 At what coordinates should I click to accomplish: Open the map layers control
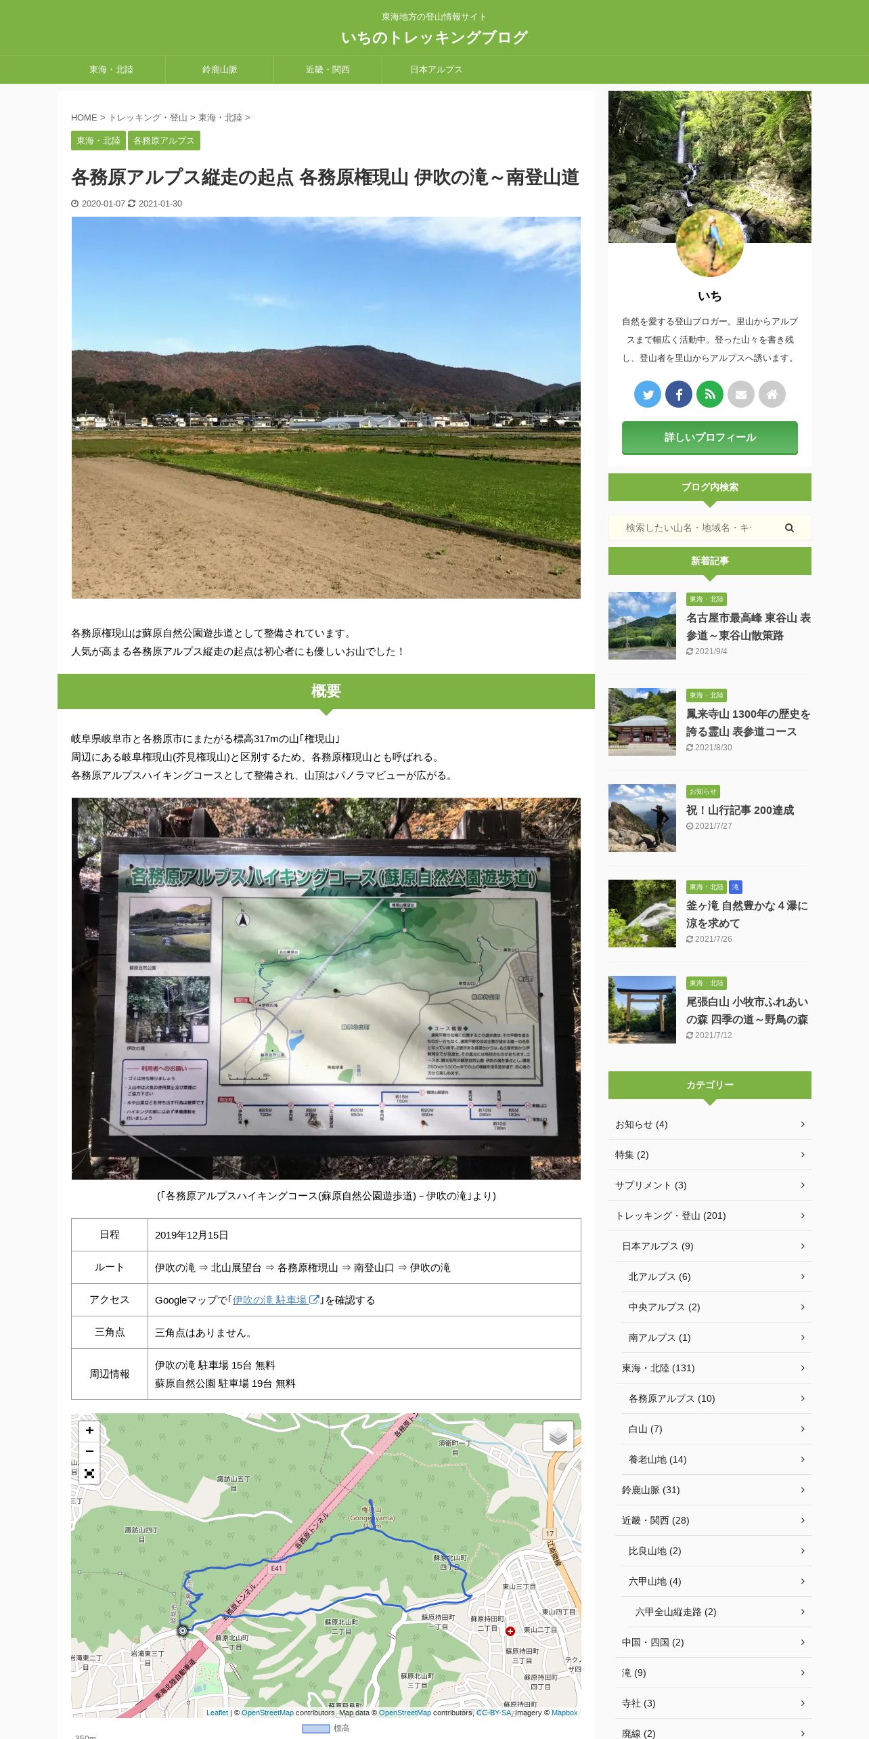(x=558, y=1436)
